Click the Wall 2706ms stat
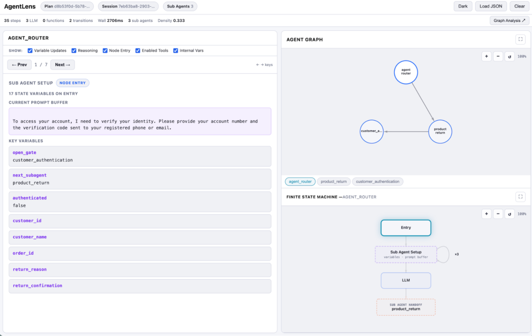532x336 pixels. [110, 20]
